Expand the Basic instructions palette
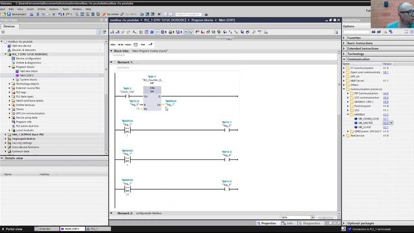This screenshot has height=233, width=414. pos(344,43)
